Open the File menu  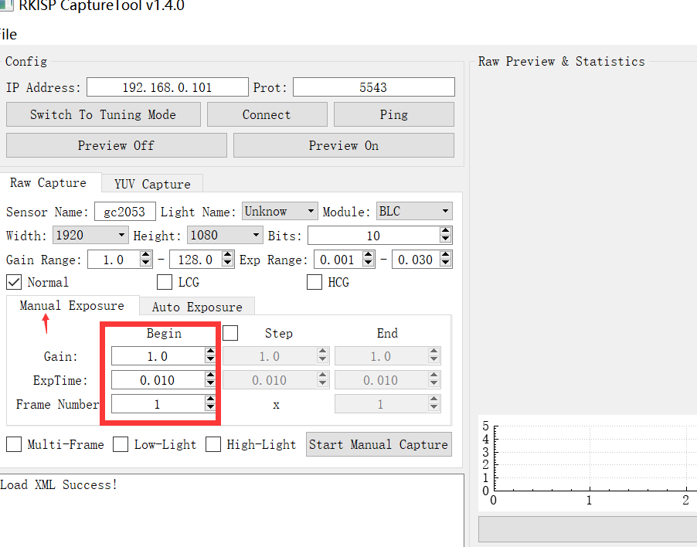8,34
